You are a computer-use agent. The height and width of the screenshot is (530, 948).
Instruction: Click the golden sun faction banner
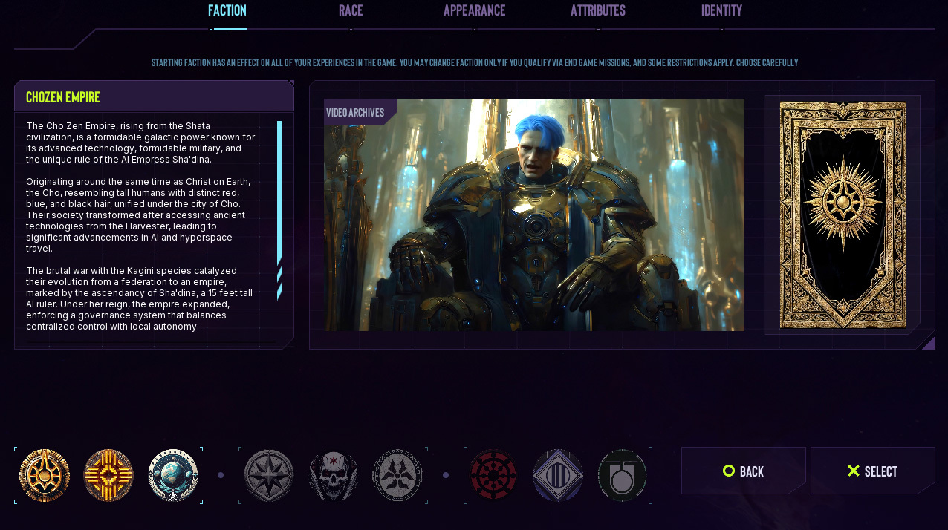tap(843, 215)
